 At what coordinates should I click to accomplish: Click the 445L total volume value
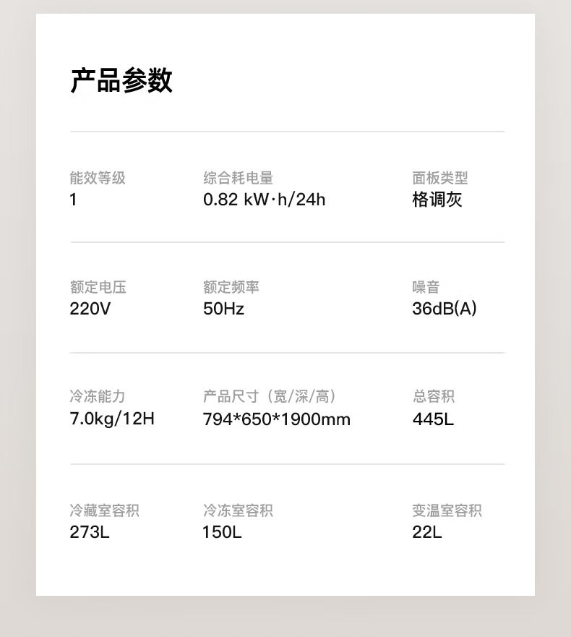pyautogui.click(x=433, y=419)
